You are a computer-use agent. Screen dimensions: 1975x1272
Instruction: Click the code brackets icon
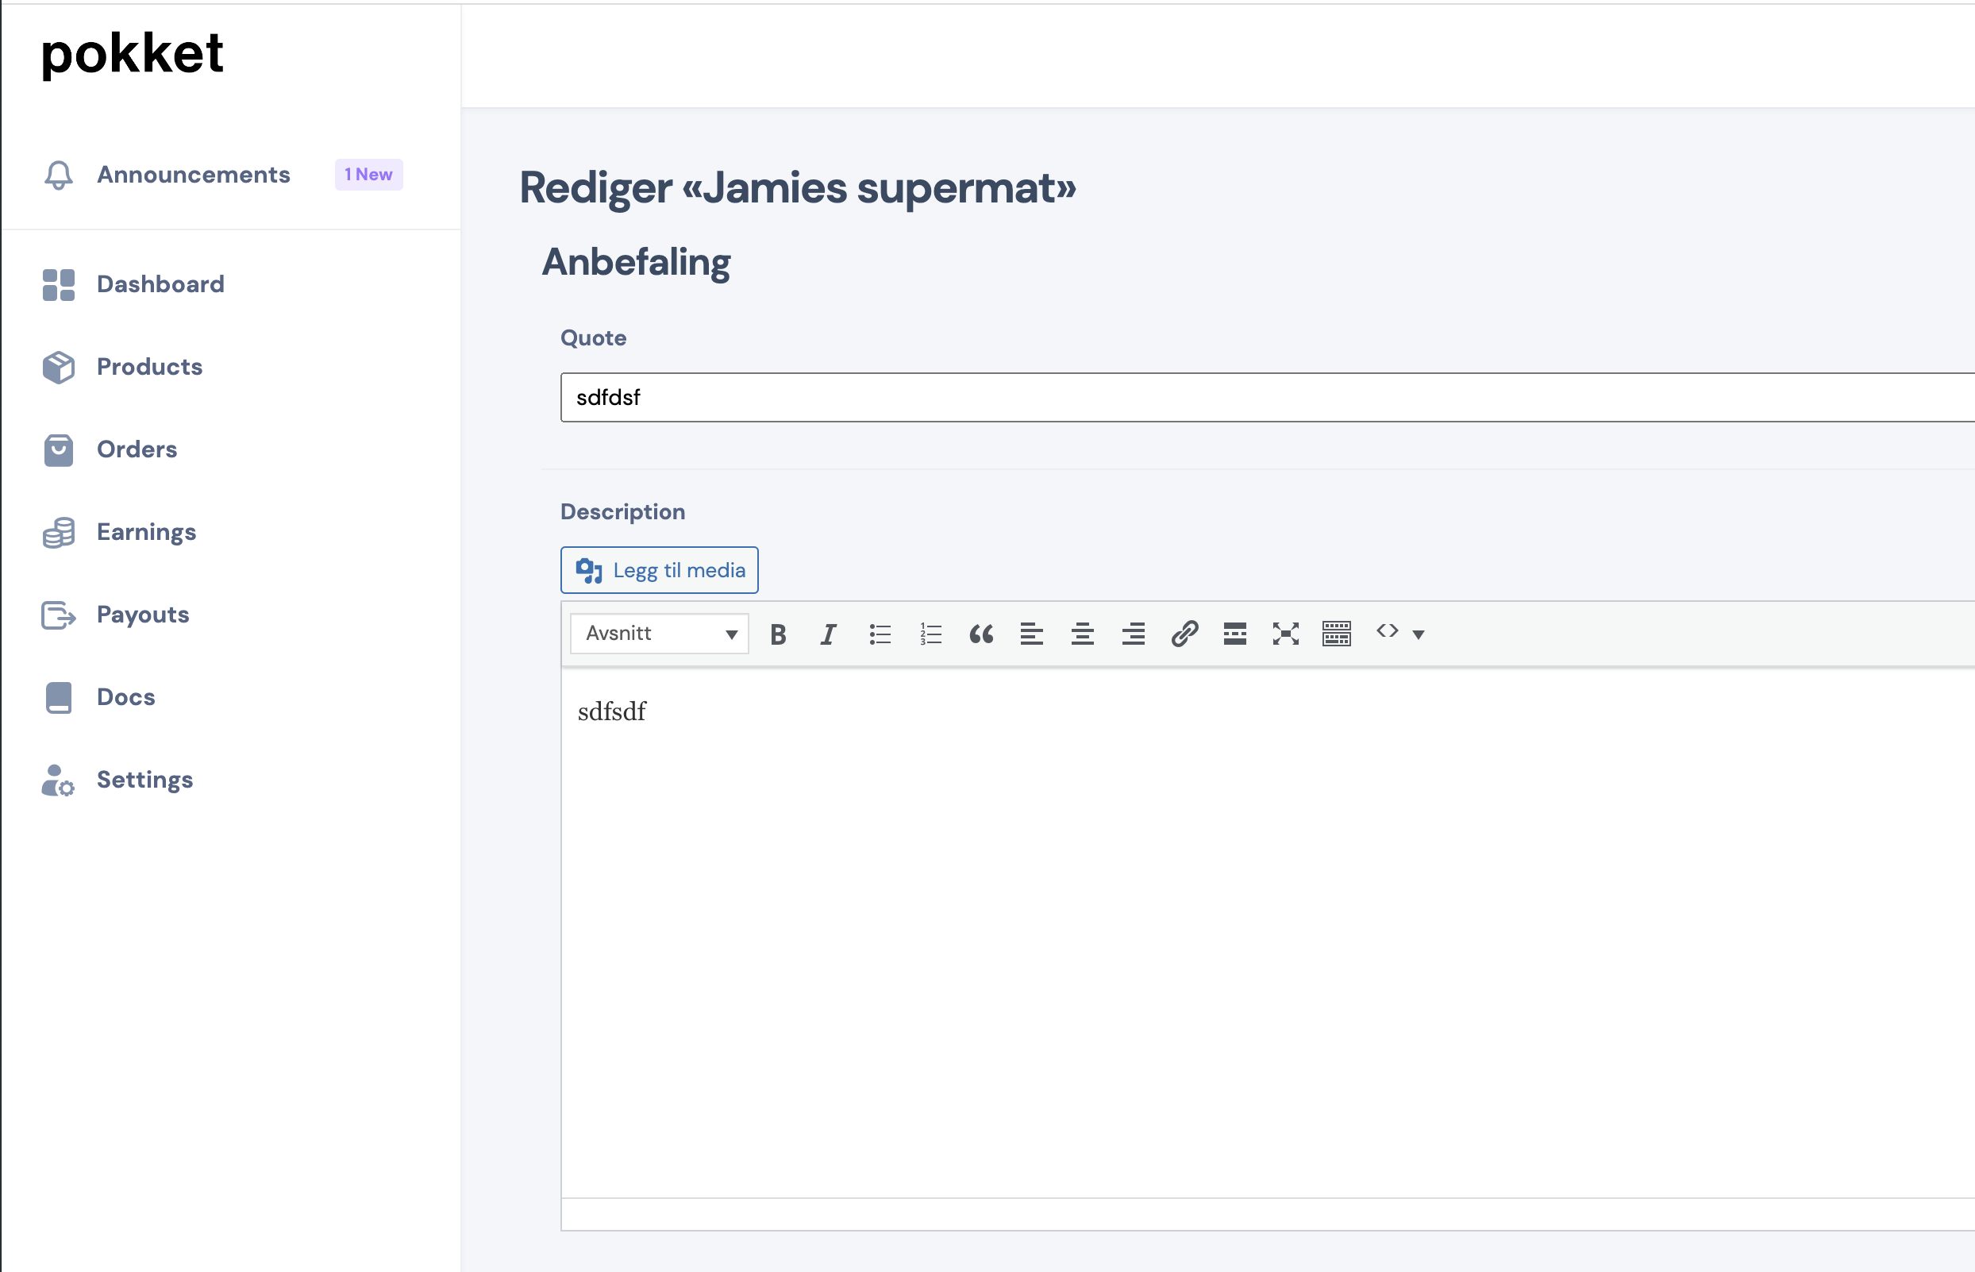(1387, 632)
